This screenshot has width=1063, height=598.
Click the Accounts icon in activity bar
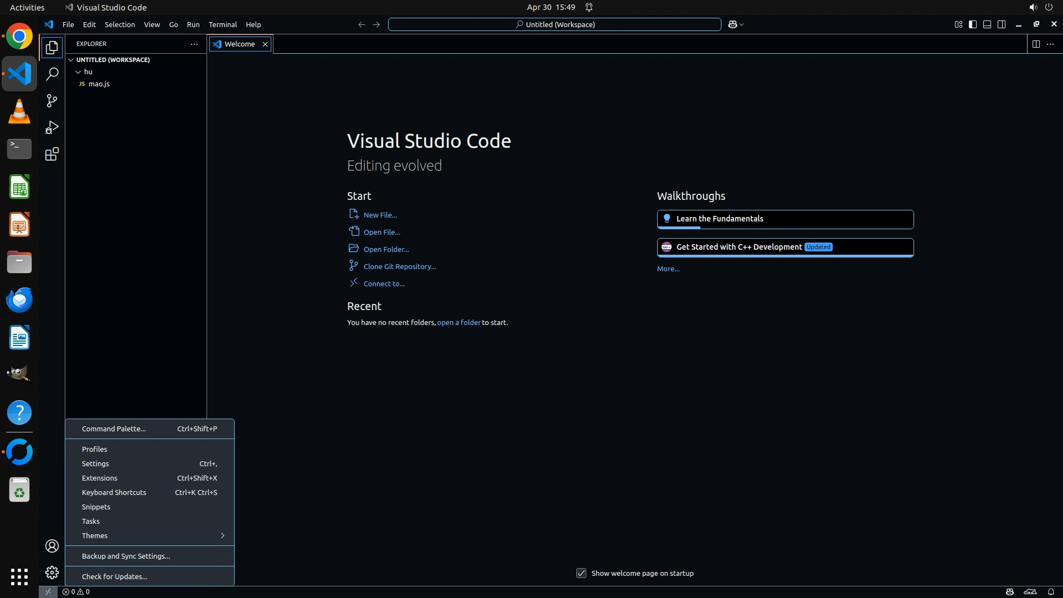(x=52, y=546)
